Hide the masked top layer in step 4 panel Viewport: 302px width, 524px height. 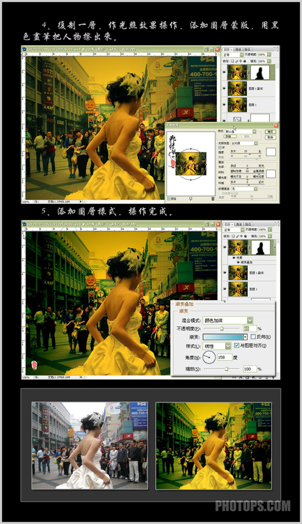point(224,72)
